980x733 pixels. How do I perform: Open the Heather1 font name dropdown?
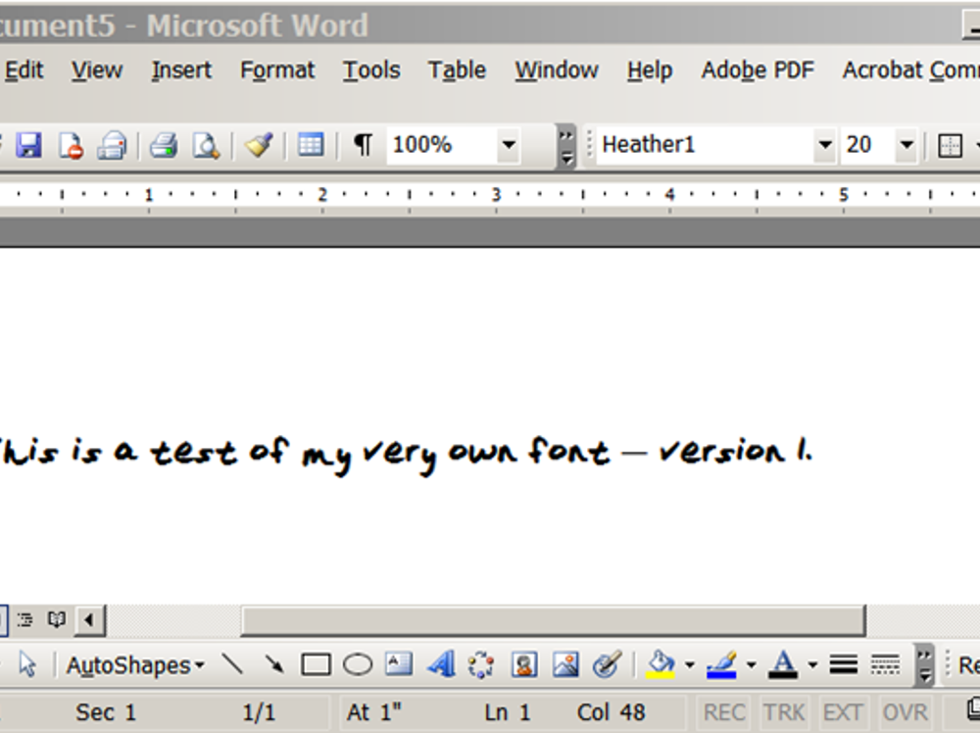824,146
